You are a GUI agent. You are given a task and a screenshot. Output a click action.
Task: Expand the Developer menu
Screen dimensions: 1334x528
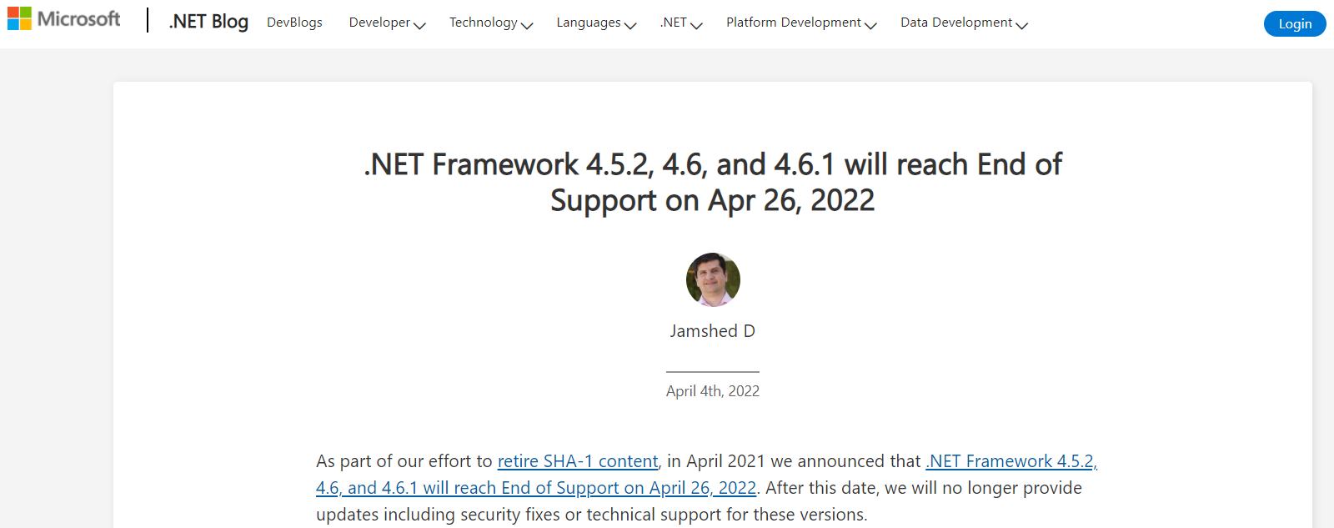click(x=387, y=23)
